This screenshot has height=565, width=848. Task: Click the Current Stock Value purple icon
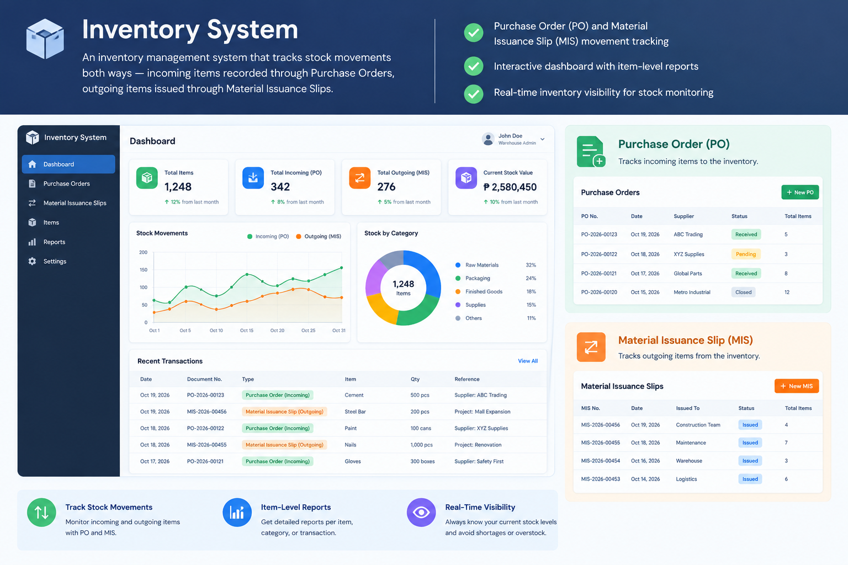click(x=466, y=178)
